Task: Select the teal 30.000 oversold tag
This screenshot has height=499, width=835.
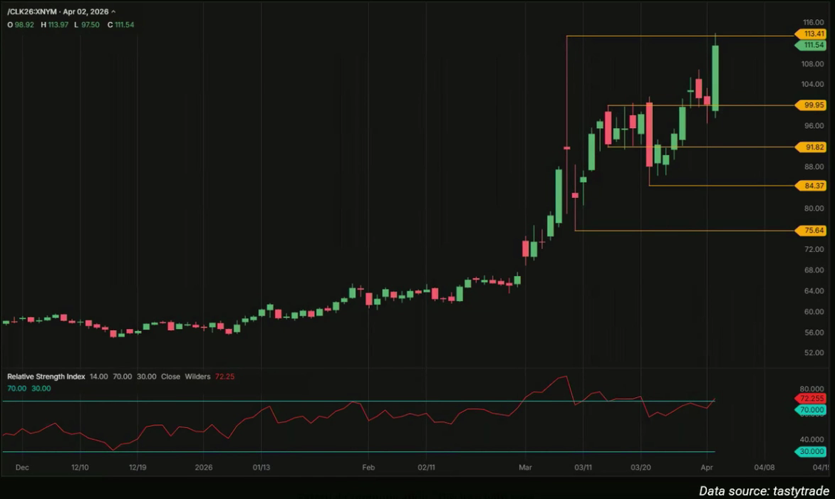Action: [x=811, y=451]
